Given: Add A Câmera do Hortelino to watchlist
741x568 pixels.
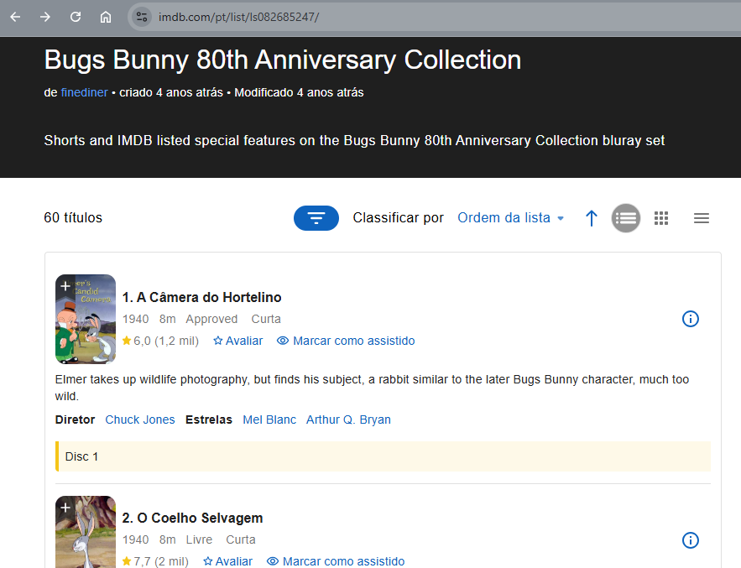Looking at the screenshot, I should click(x=65, y=286).
